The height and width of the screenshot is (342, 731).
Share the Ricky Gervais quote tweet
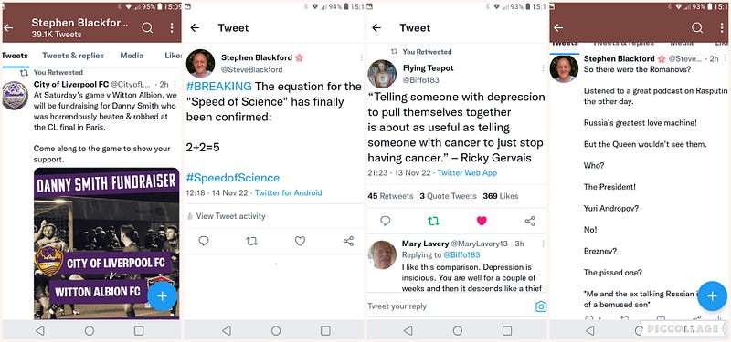point(530,221)
